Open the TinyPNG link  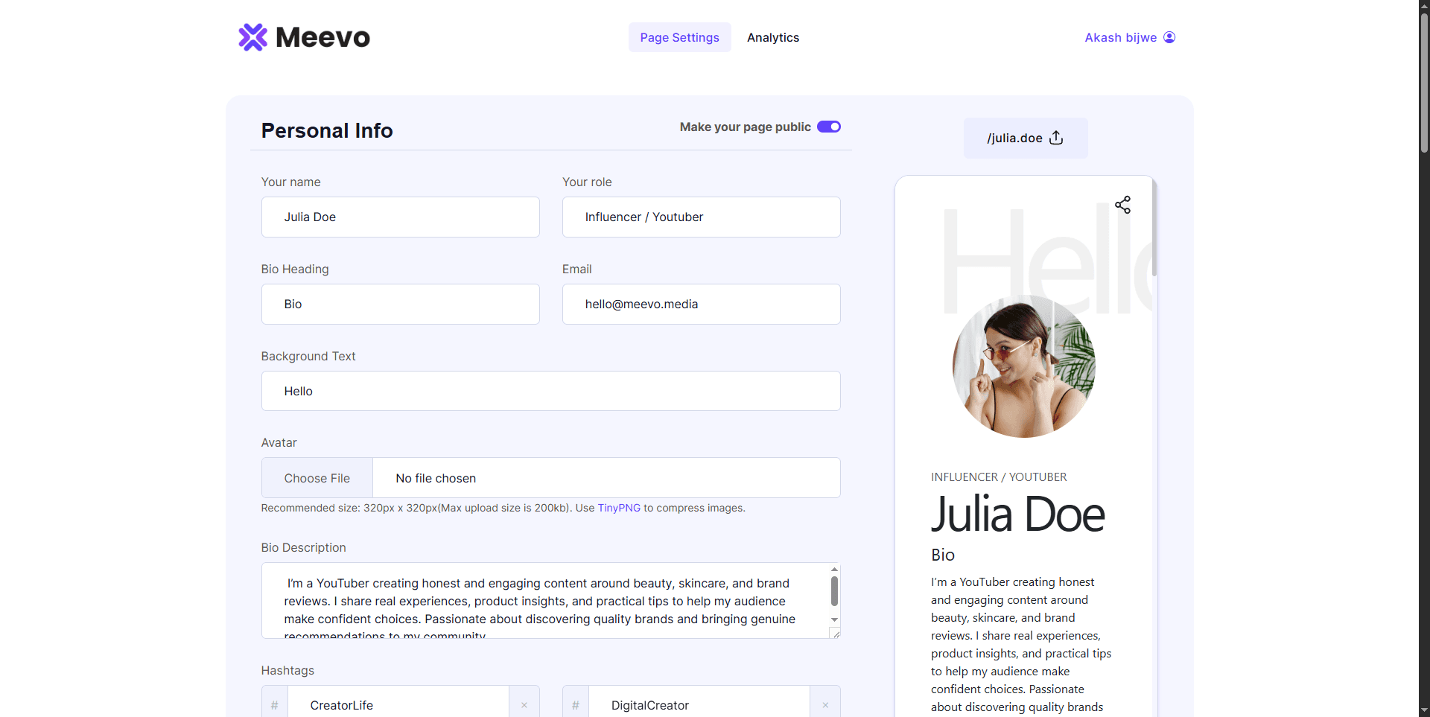[x=618, y=508]
